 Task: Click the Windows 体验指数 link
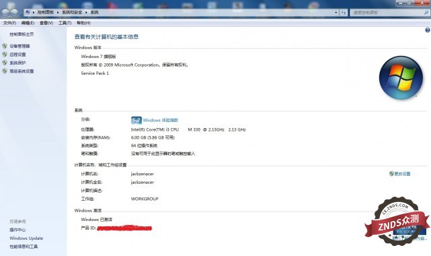click(160, 120)
